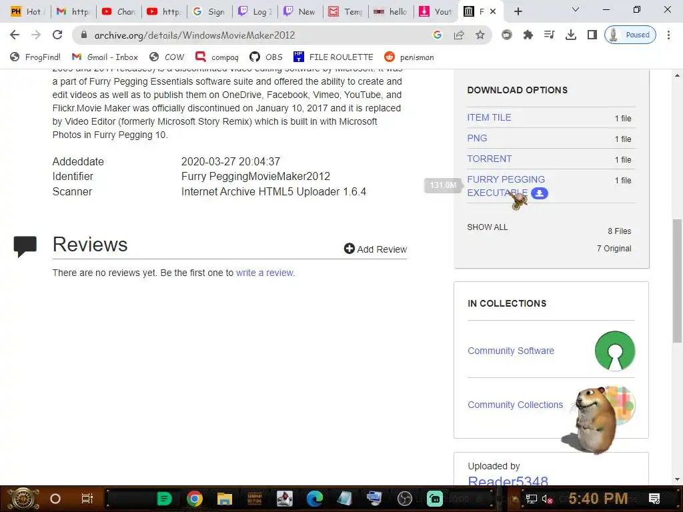This screenshot has height=512, width=683.
Task: Switch to the 'Hot' PH tab
Action: pos(27,11)
